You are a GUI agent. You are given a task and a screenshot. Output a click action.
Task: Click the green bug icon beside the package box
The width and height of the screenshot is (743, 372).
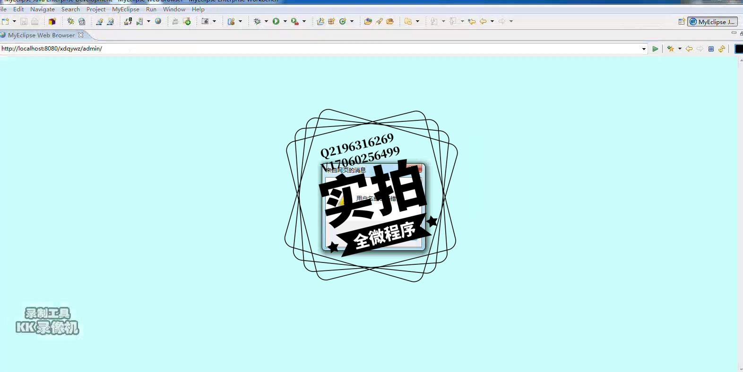[x=70, y=21]
